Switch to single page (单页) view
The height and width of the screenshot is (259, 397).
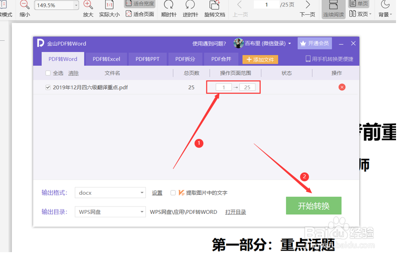(x=359, y=3)
